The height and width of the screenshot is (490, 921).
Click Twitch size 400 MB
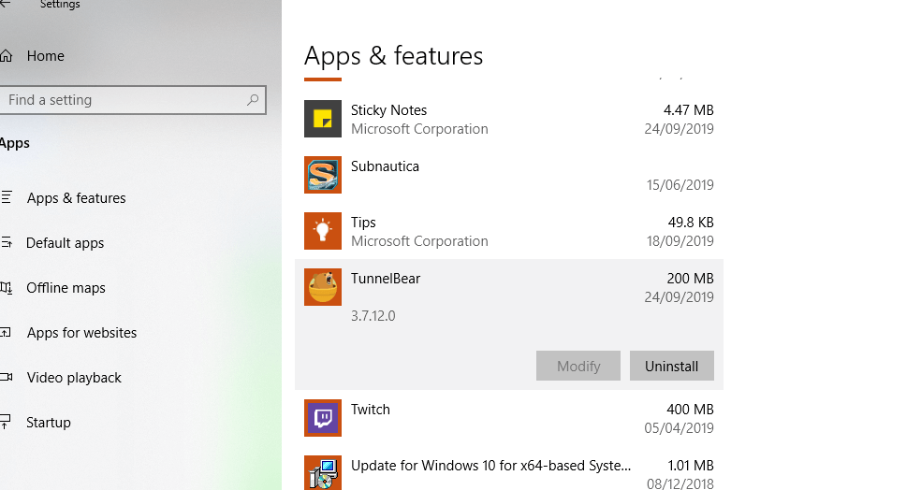(x=690, y=410)
